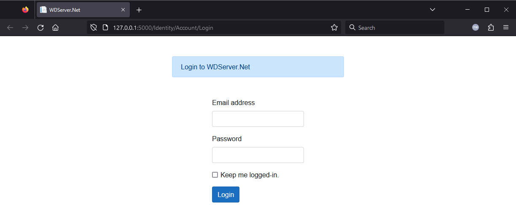The image size is (516, 205).
Task: Open tracking protection shield icon
Action: click(x=94, y=28)
